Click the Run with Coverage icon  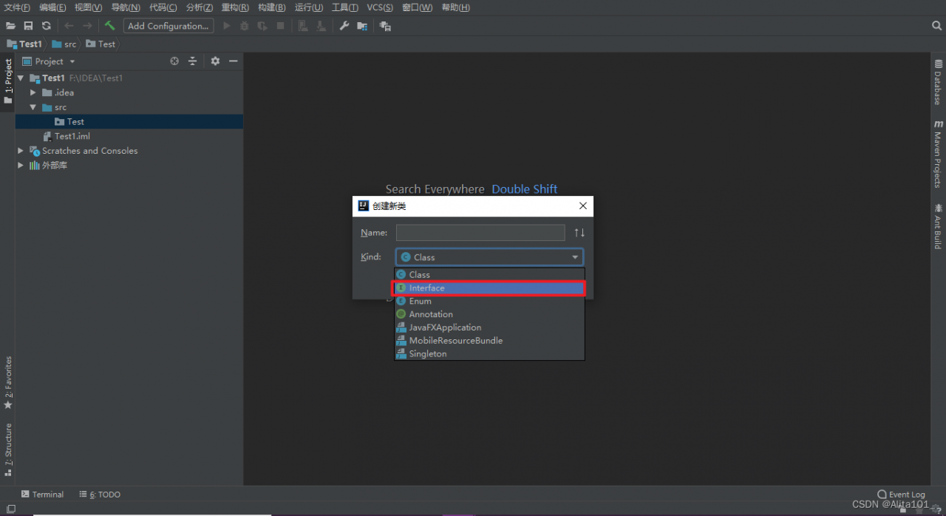262,26
